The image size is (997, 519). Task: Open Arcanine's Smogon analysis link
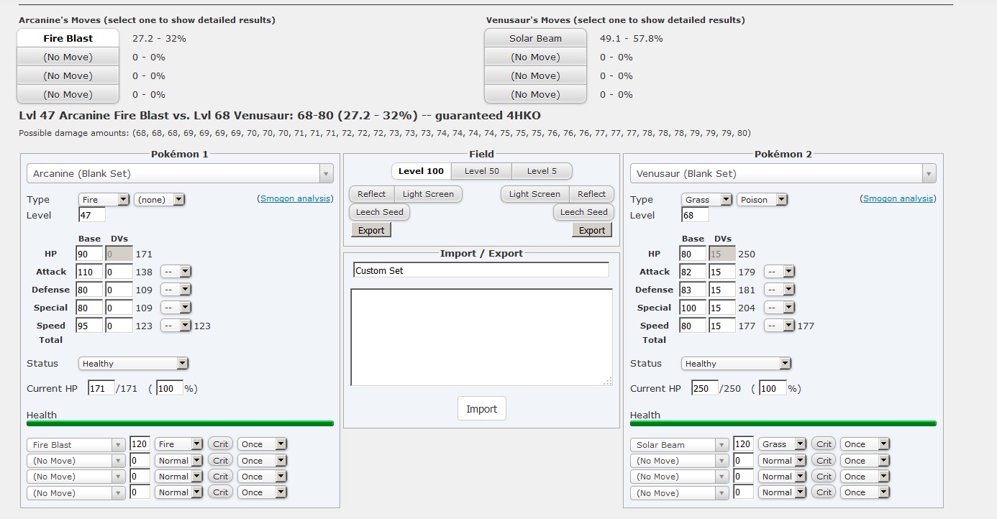click(295, 198)
